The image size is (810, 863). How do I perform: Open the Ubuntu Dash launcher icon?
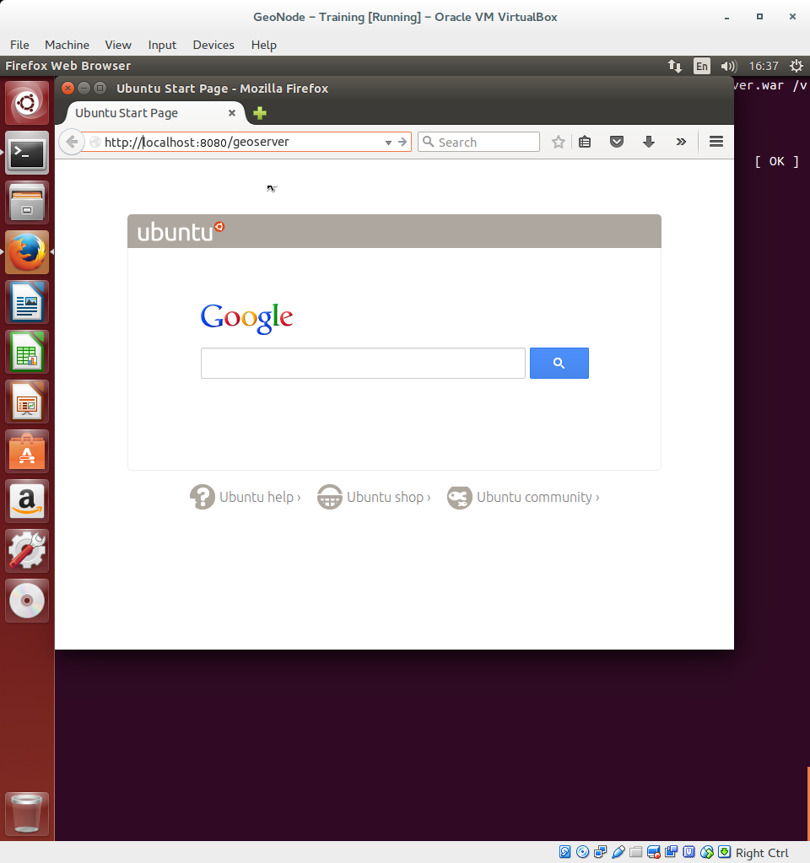[x=27, y=103]
